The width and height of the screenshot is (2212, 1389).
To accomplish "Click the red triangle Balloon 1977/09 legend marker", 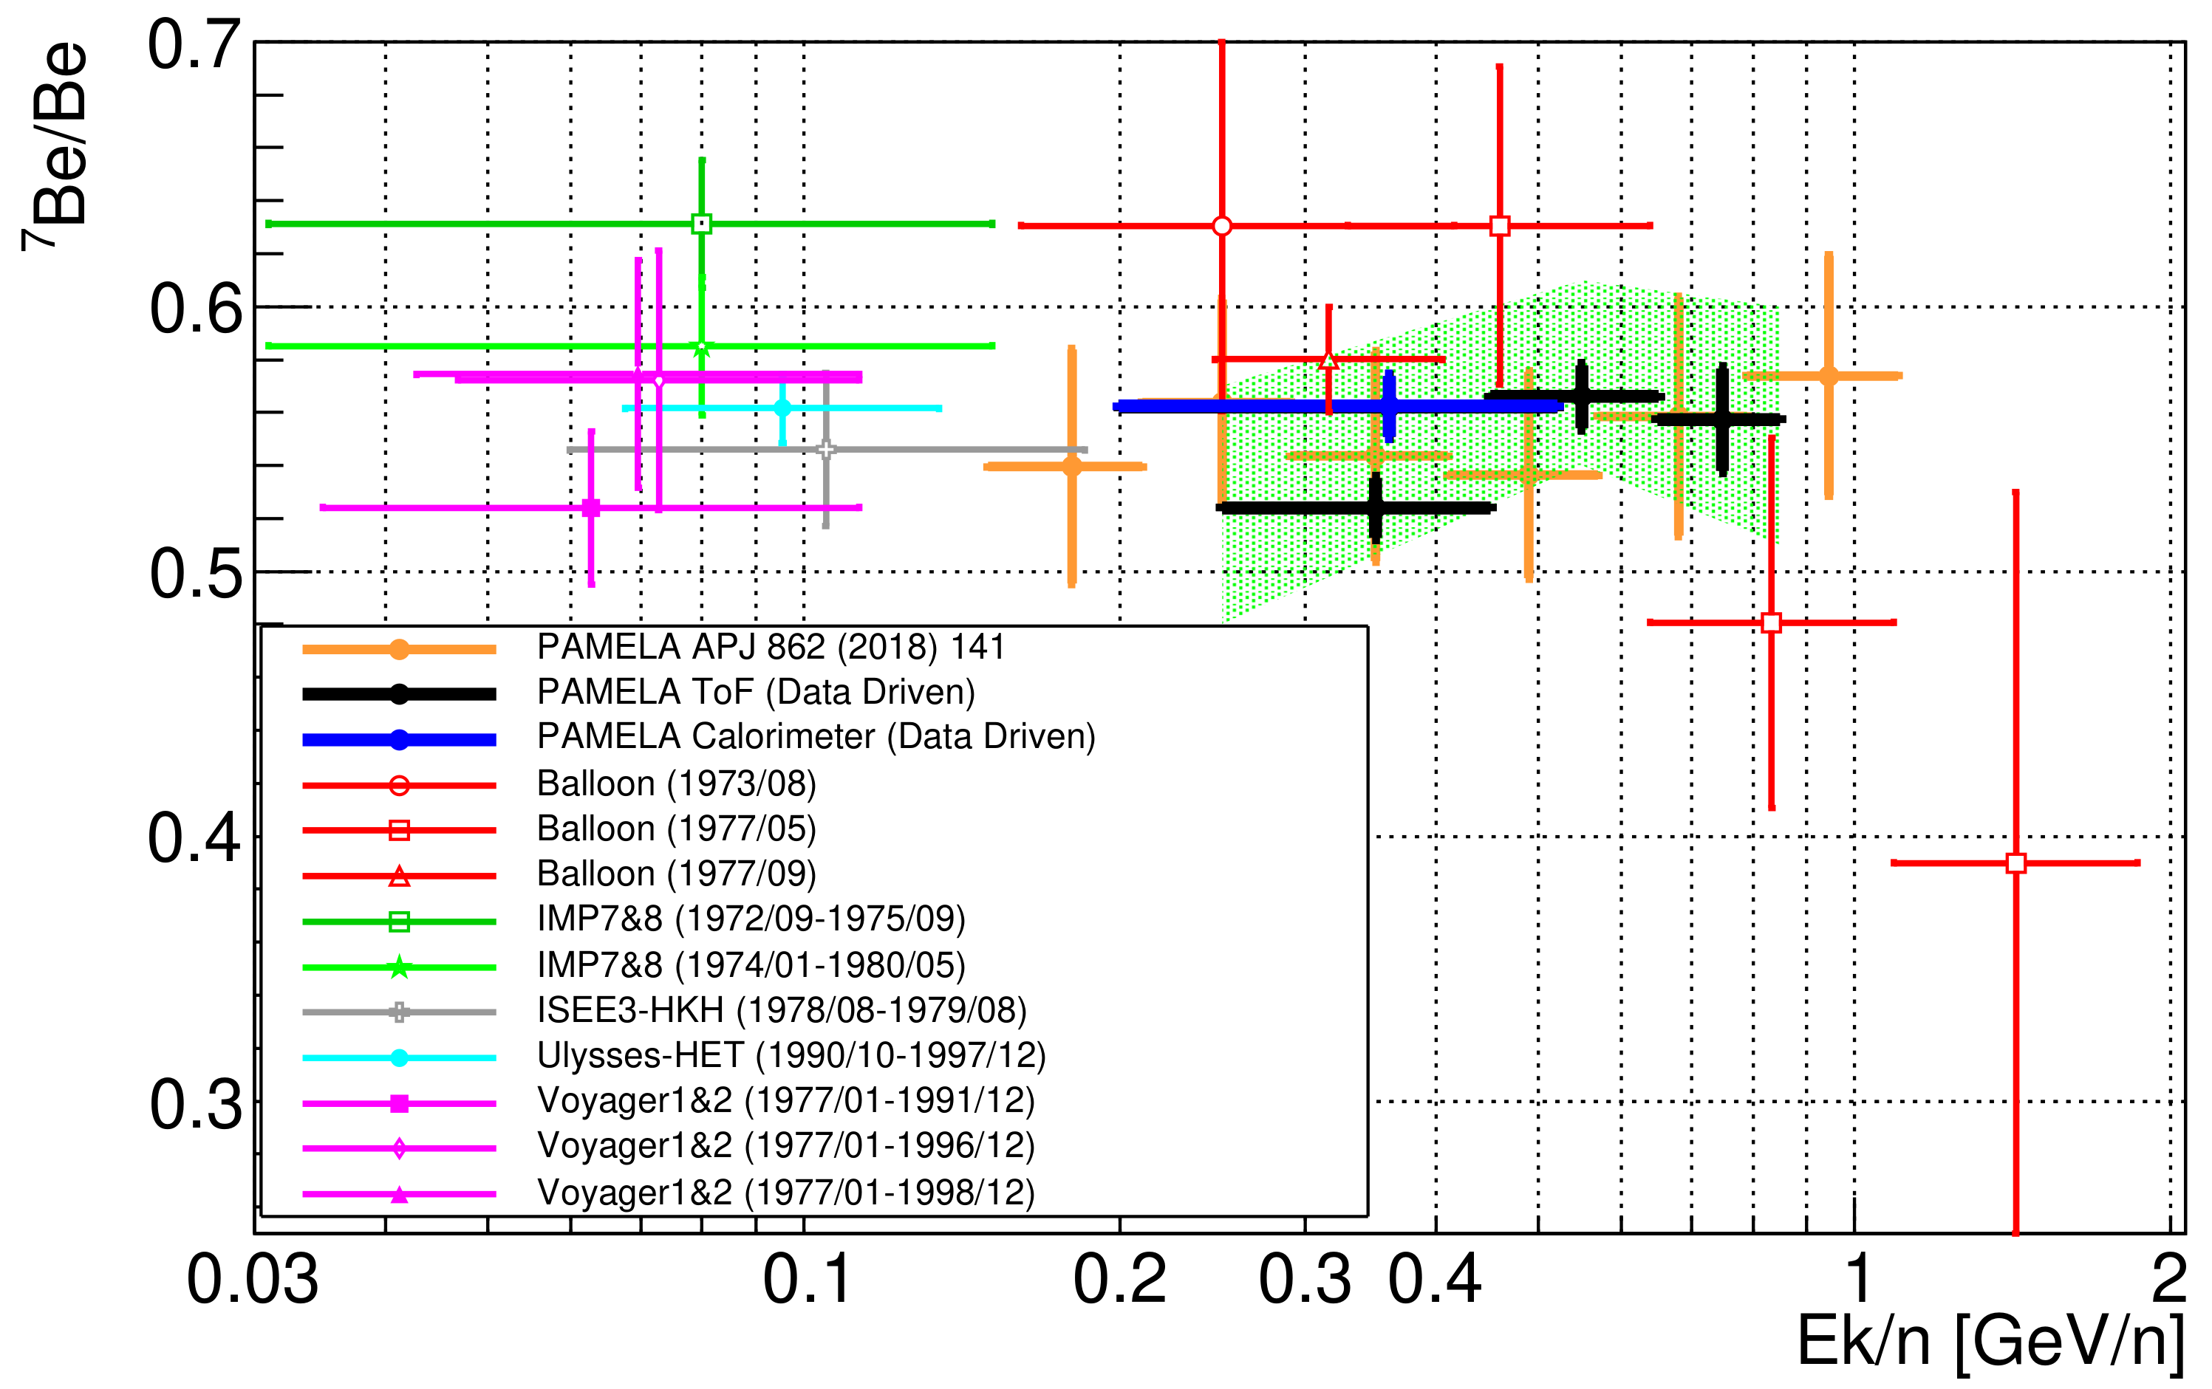I will click(399, 877).
